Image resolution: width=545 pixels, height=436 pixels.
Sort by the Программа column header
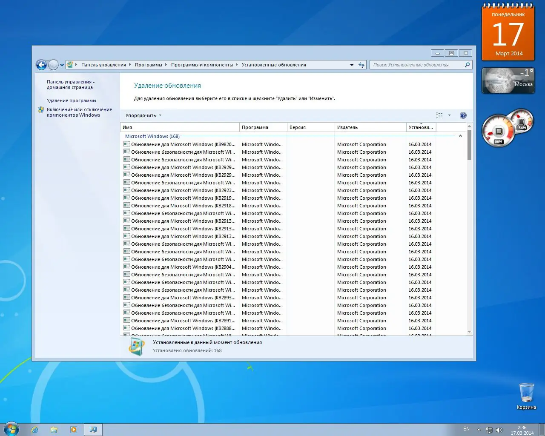(264, 127)
